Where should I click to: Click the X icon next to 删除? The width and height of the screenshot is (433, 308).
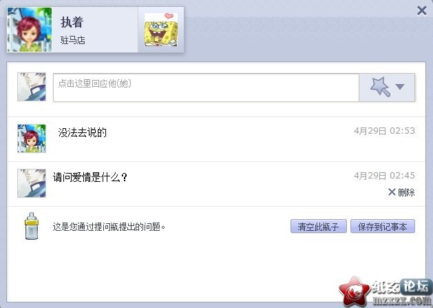tap(392, 192)
